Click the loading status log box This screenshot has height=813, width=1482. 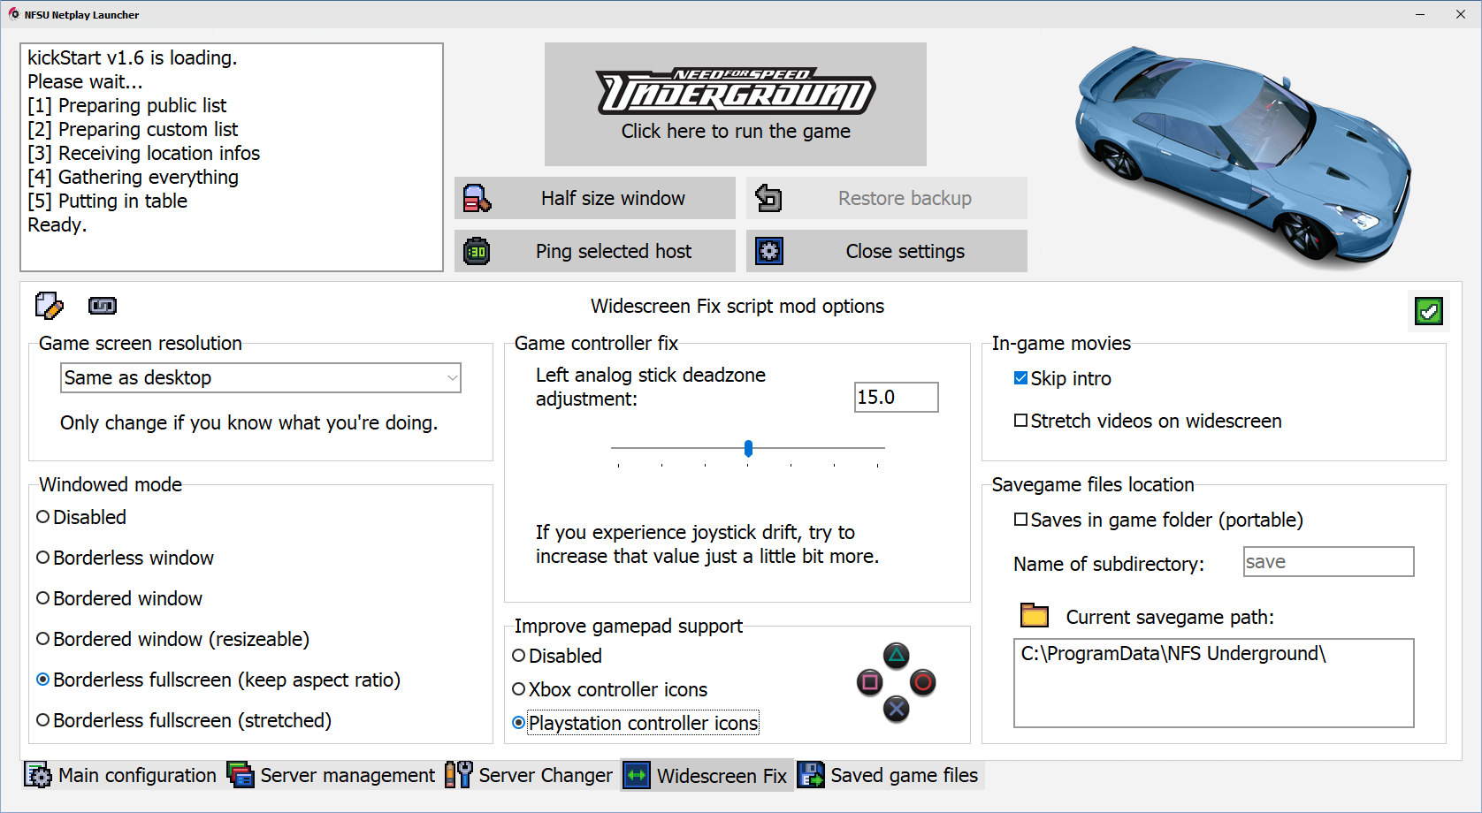tap(232, 157)
